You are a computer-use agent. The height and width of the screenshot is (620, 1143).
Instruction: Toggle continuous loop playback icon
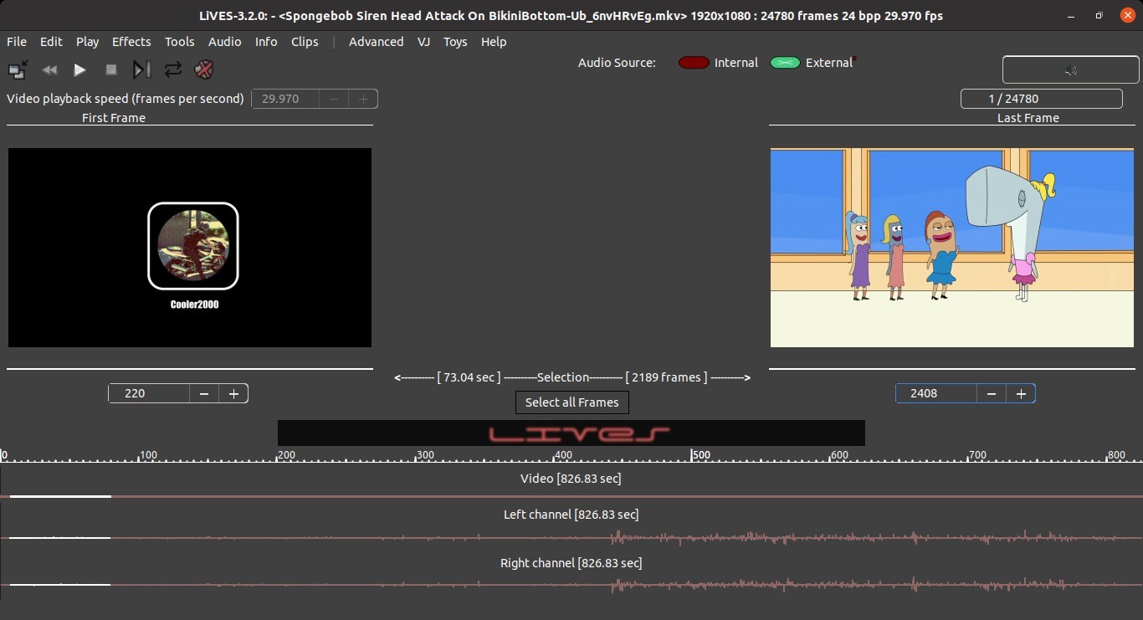click(x=172, y=69)
